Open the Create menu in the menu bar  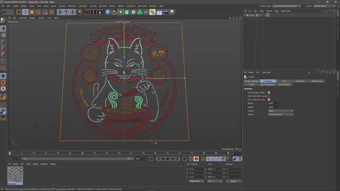click(15, 6)
